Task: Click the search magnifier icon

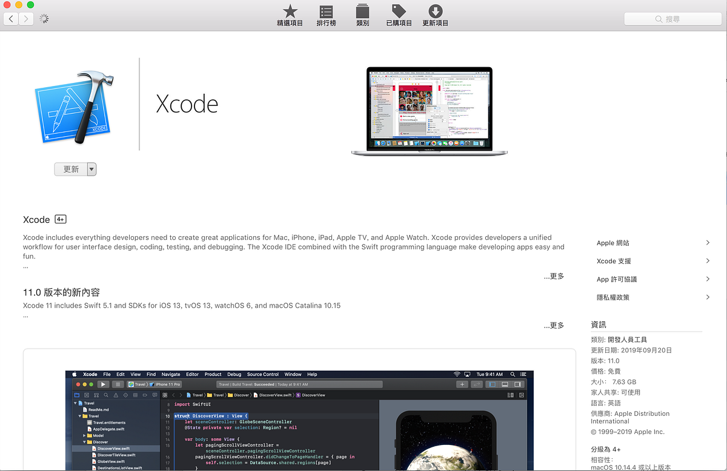Action: tap(657, 19)
